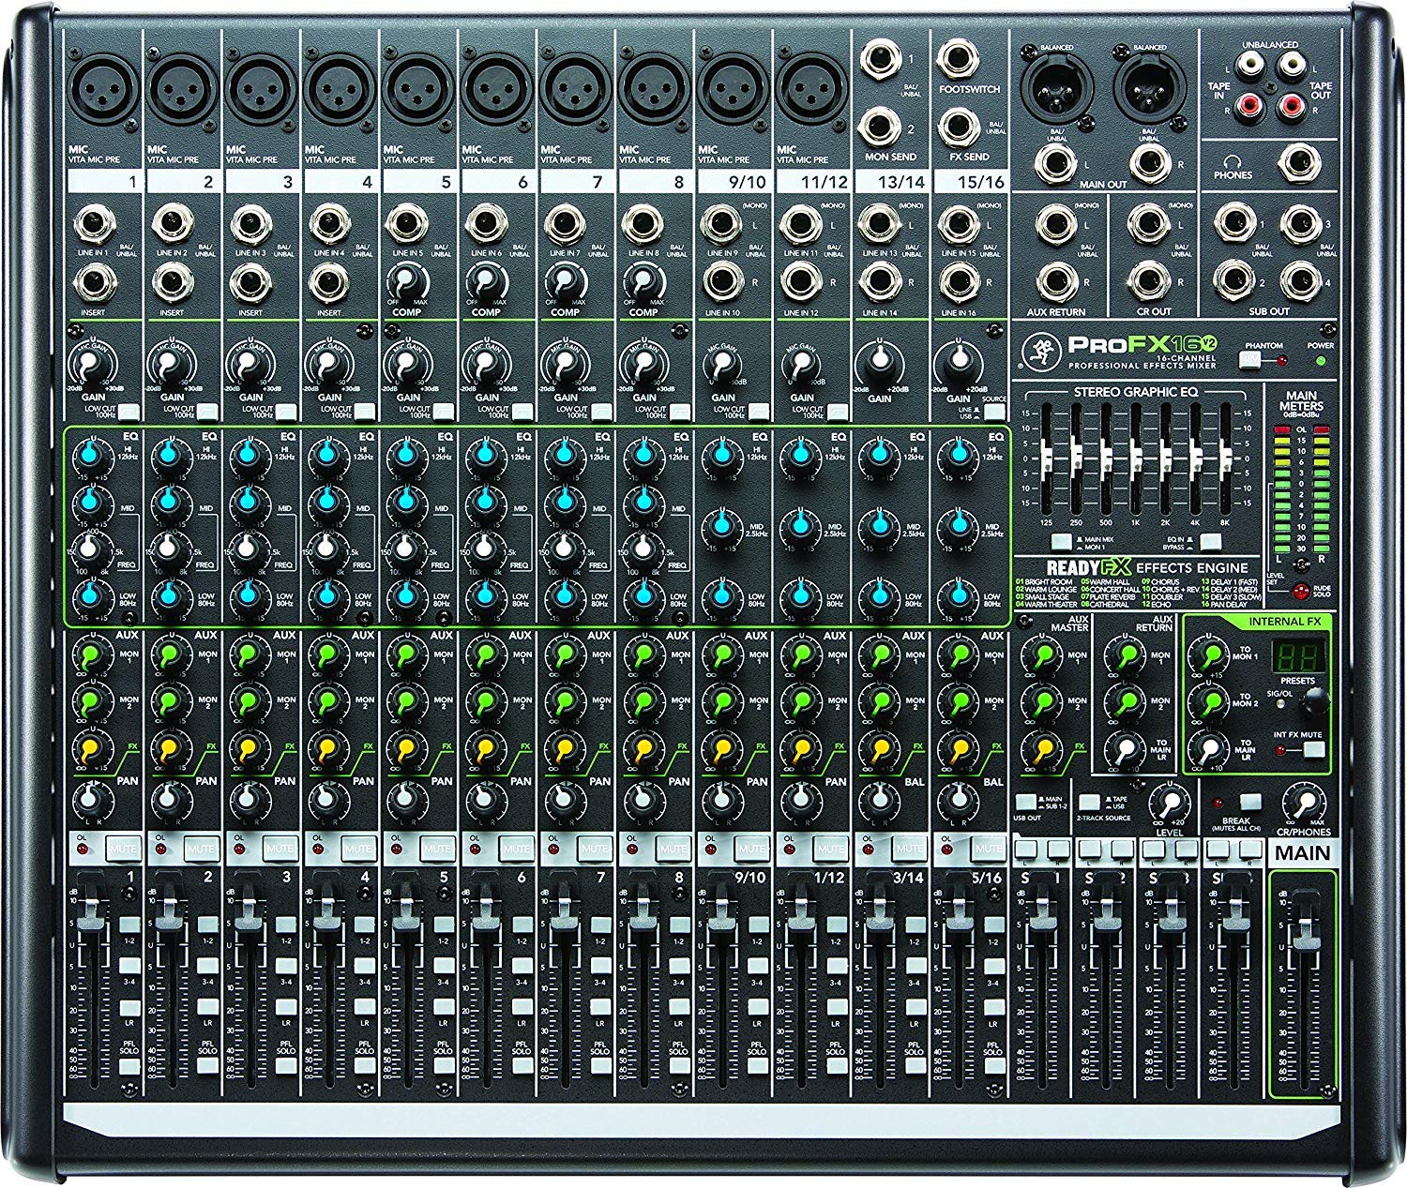Switch graphic EQ between MAIN MIX and MON 1

tap(1063, 540)
